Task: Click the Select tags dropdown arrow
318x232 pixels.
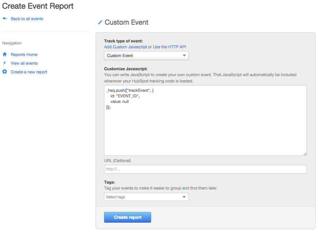Action: click(x=184, y=197)
